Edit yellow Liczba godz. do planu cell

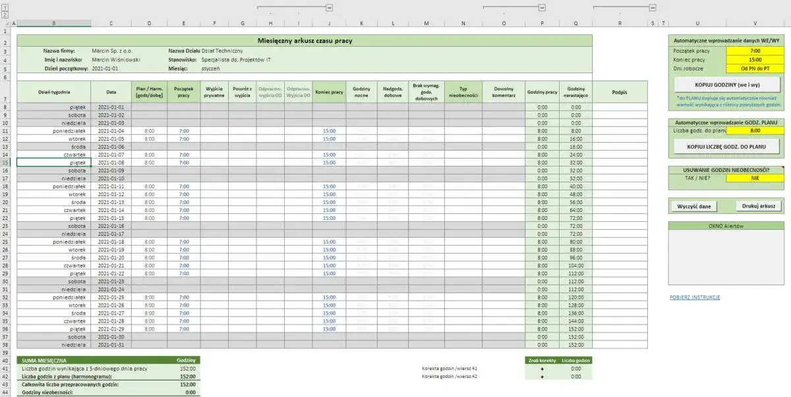(757, 130)
